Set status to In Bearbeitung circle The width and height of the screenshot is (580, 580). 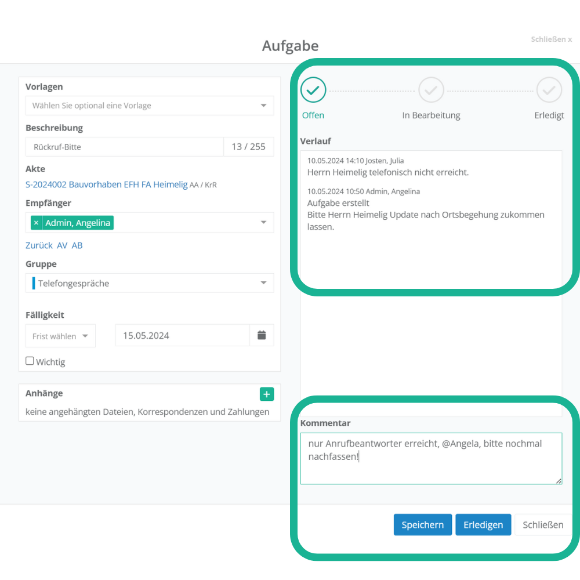click(431, 90)
